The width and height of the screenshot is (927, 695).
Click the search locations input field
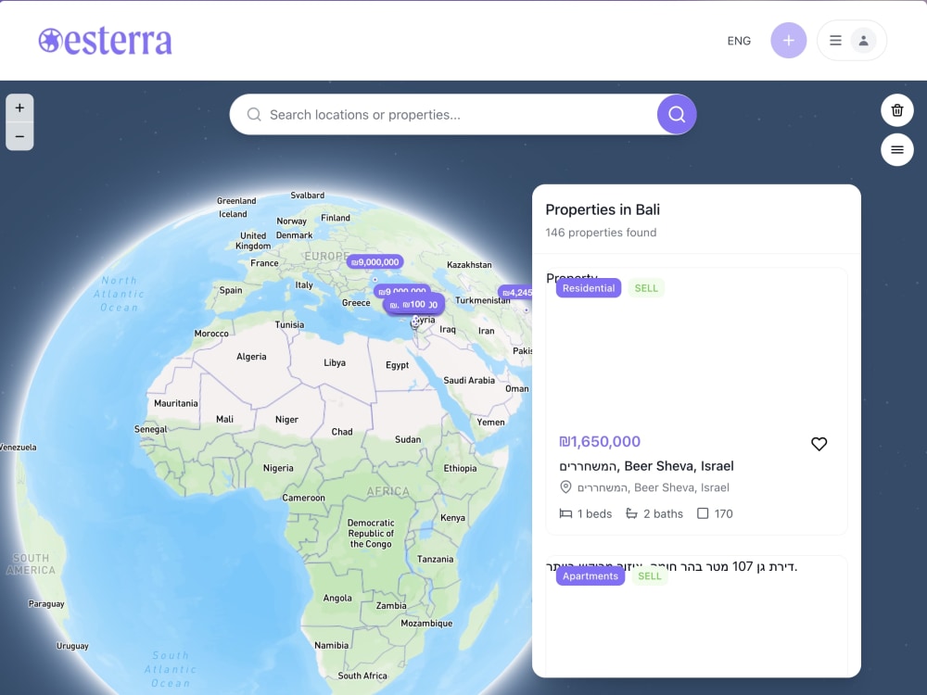point(443,115)
